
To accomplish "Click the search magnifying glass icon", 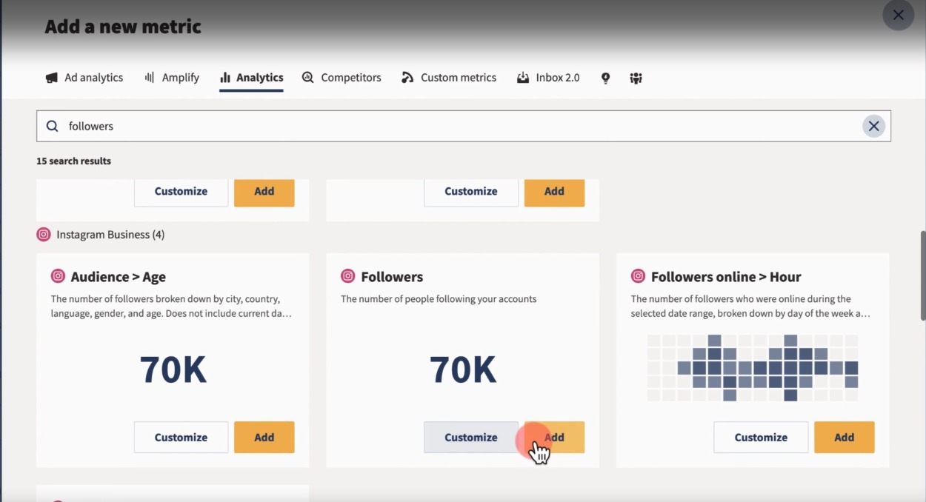I will [x=51, y=126].
